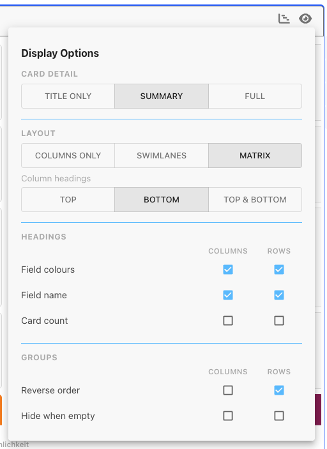
Task: Uncheck Field colours for rows
Action: (279, 270)
